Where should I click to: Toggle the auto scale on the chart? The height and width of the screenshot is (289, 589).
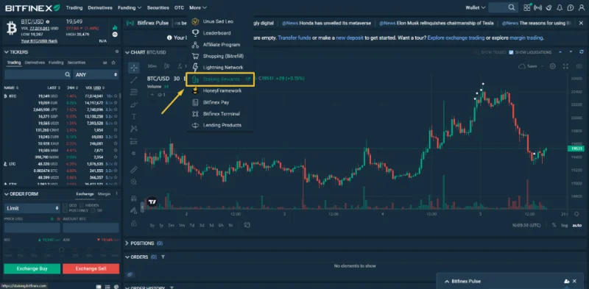point(576,225)
